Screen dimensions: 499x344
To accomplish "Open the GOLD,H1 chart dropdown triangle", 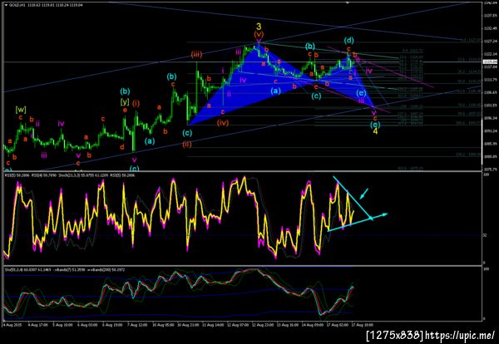I will pos(6,6).
